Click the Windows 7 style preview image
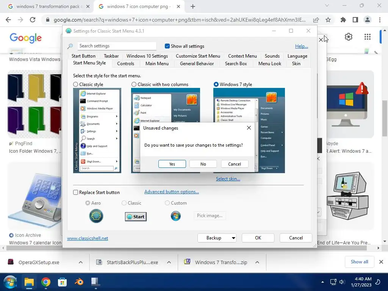This screenshot has width=388, height=291. coord(249,130)
